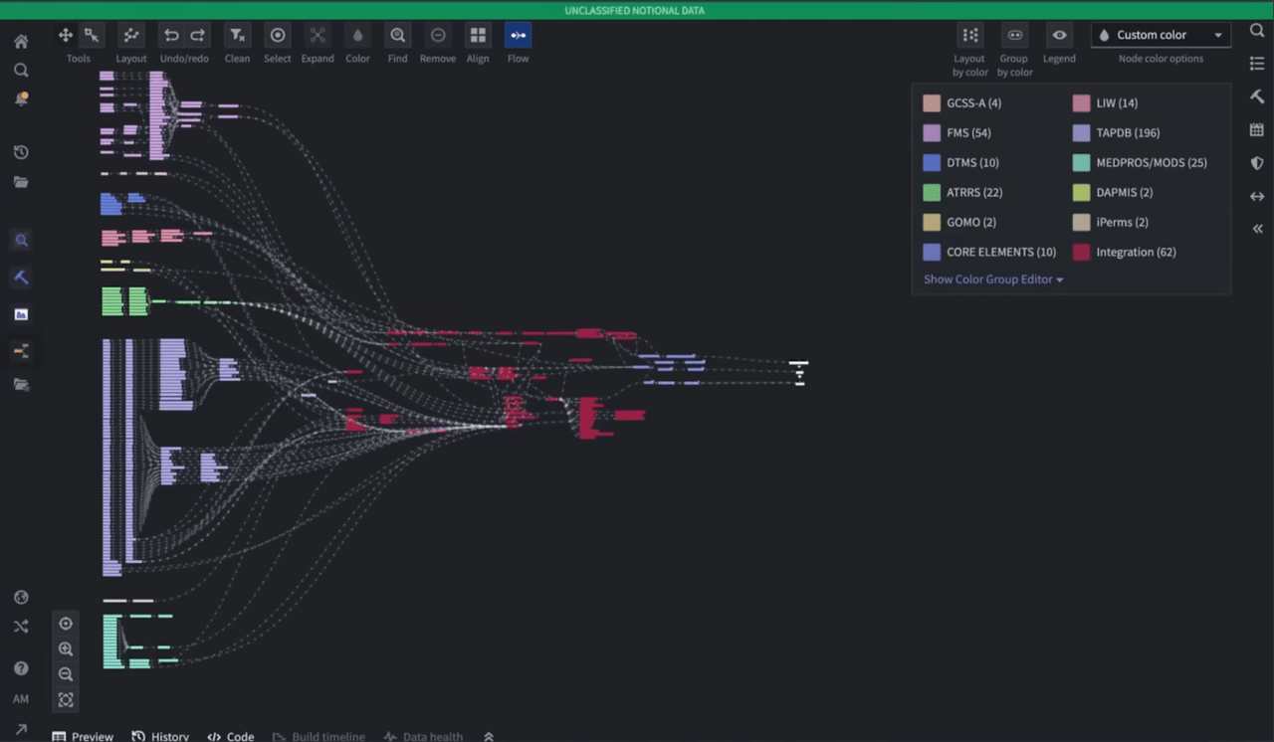The image size is (1274, 742).
Task: Toggle Group by color option
Action: tap(1014, 36)
